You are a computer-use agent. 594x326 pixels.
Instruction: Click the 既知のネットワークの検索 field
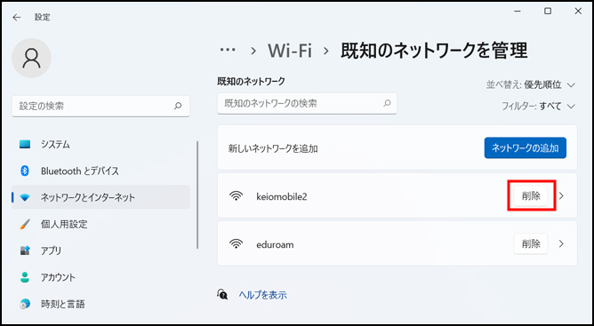click(307, 103)
